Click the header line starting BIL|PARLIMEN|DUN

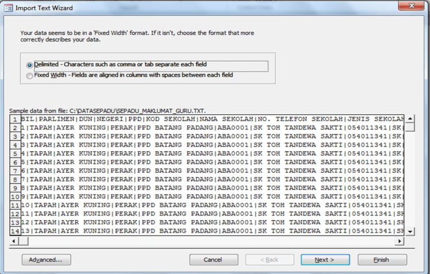click(x=212, y=119)
